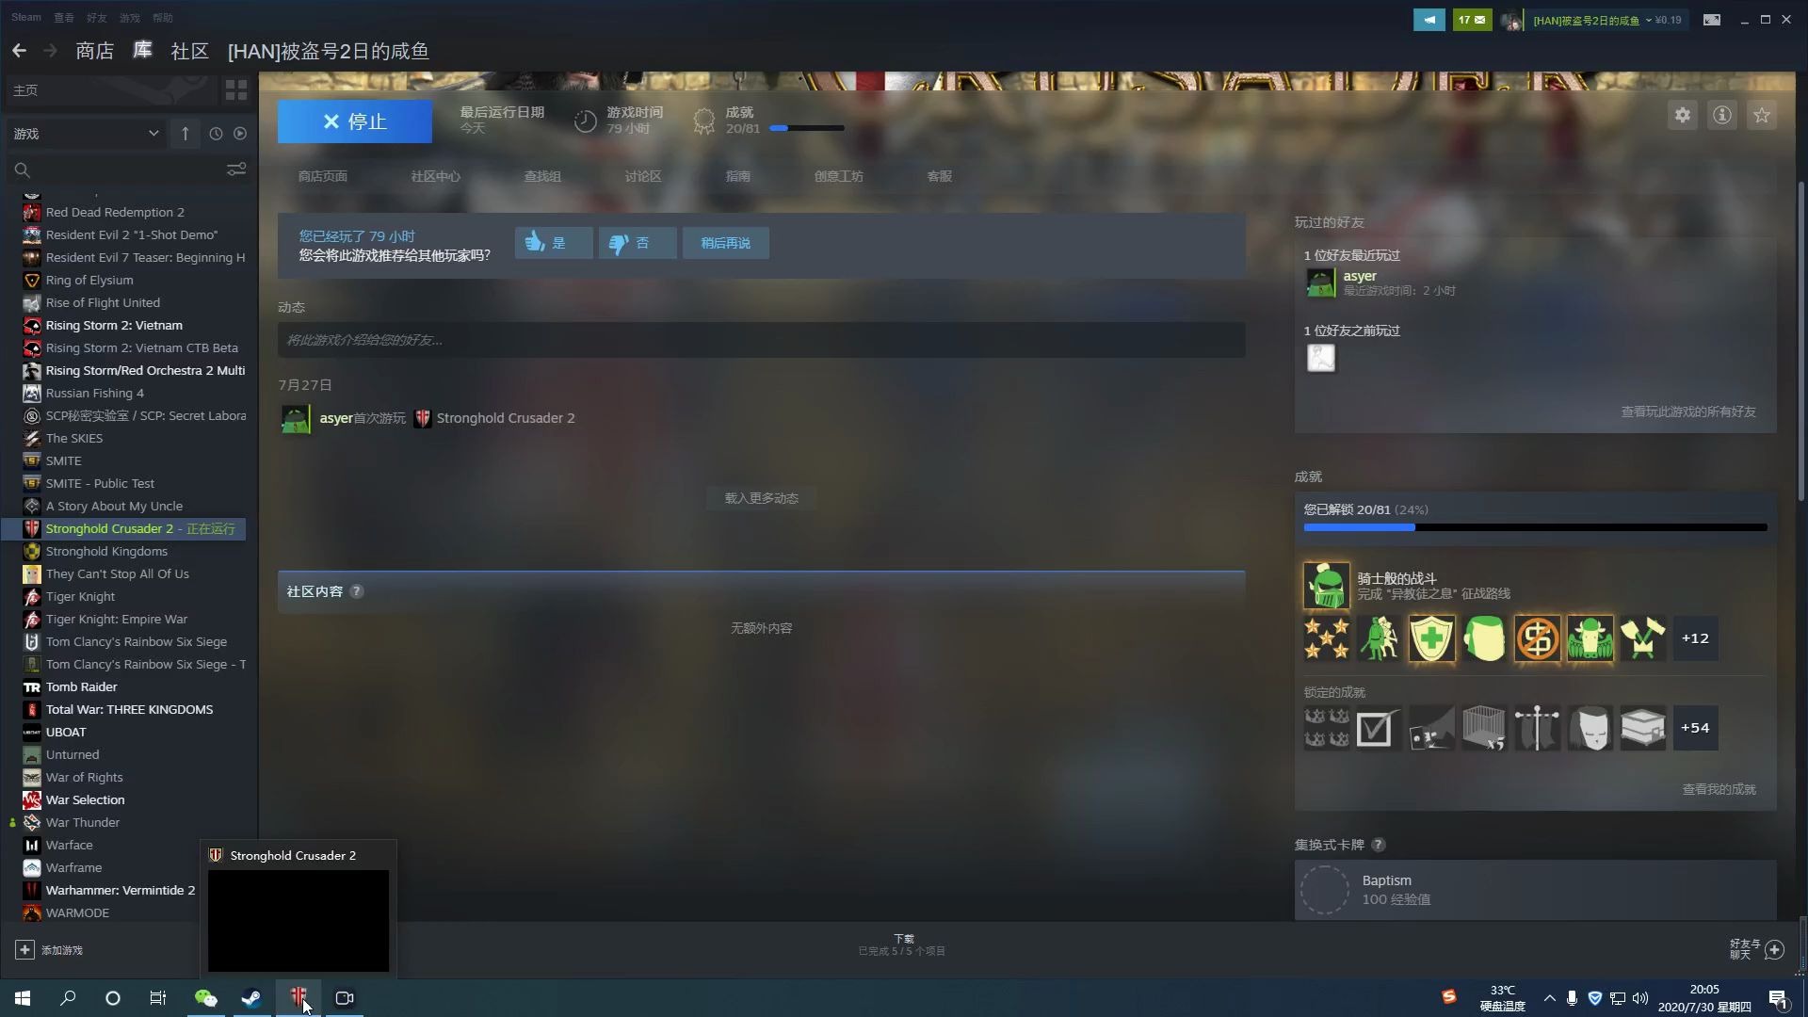The image size is (1808, 1017).
Task: Click the favorite star icon
Action: tap(1762, 116)
